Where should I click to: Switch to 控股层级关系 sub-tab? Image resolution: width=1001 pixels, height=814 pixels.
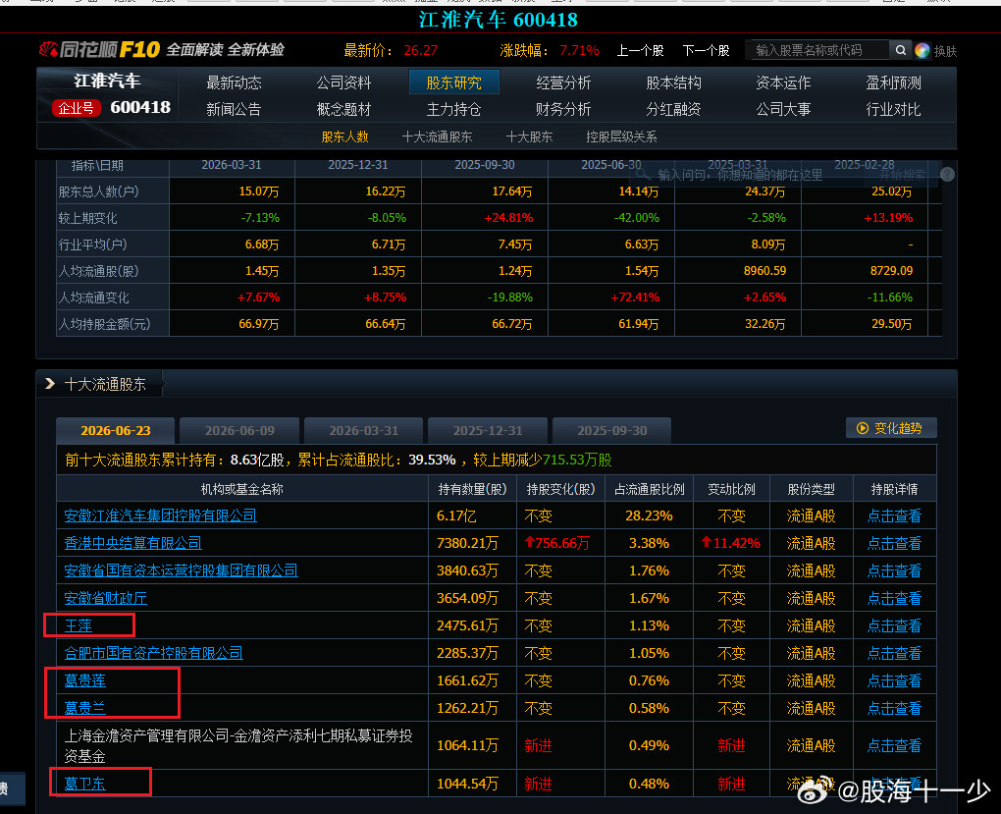(621, 136)
